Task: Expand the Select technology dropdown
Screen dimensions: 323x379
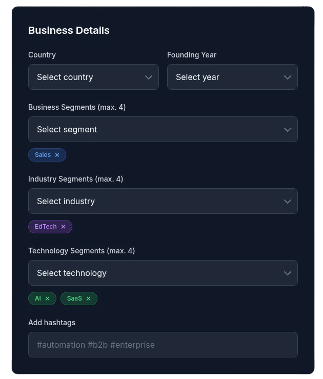Action: point(154,273)
